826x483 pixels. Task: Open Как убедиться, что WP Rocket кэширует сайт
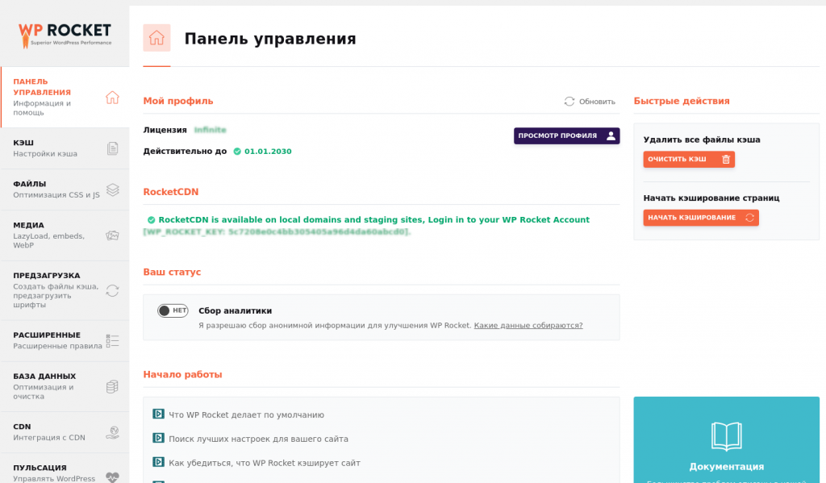click(265, 463)
